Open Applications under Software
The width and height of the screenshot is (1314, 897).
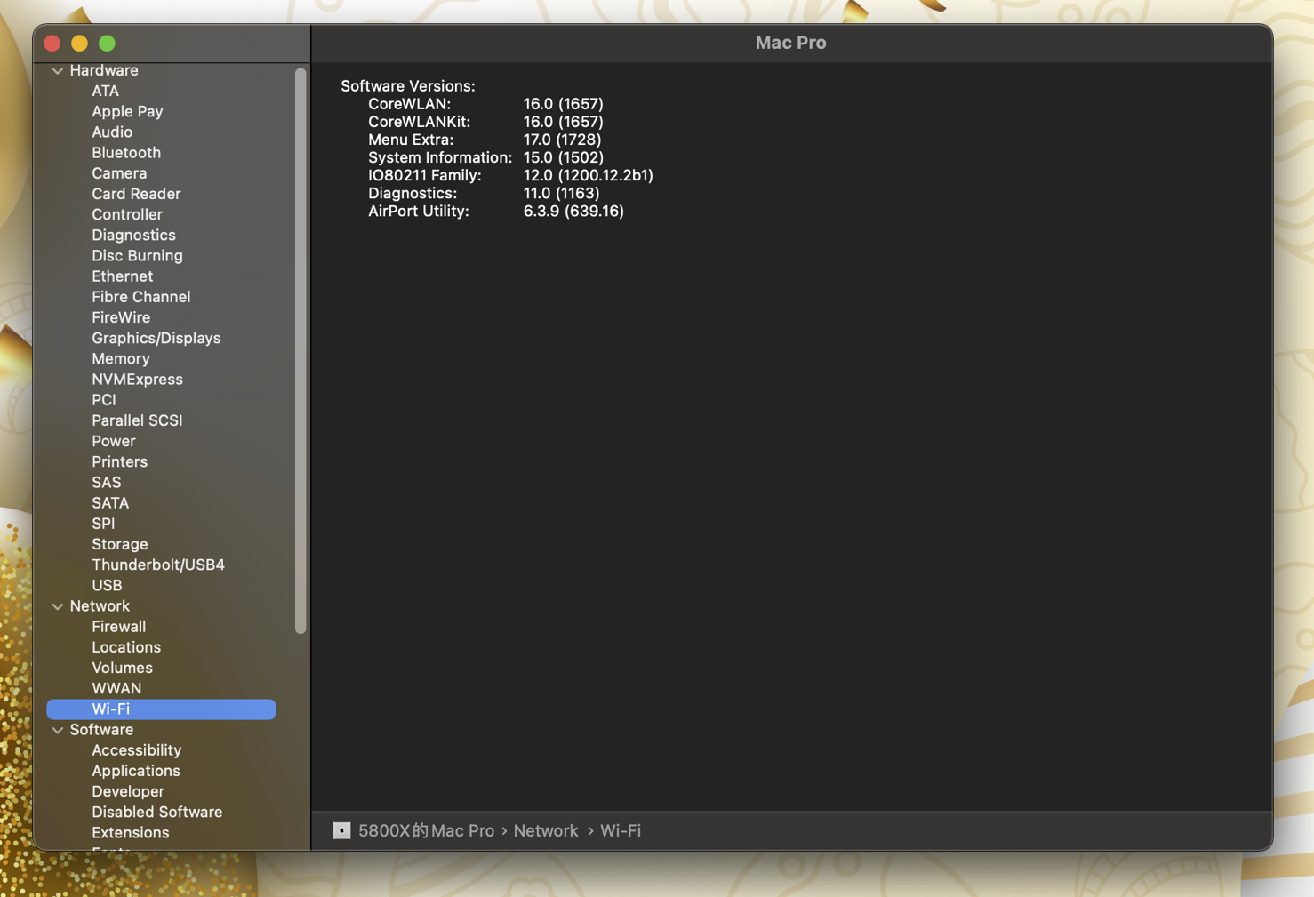[135, 771]
